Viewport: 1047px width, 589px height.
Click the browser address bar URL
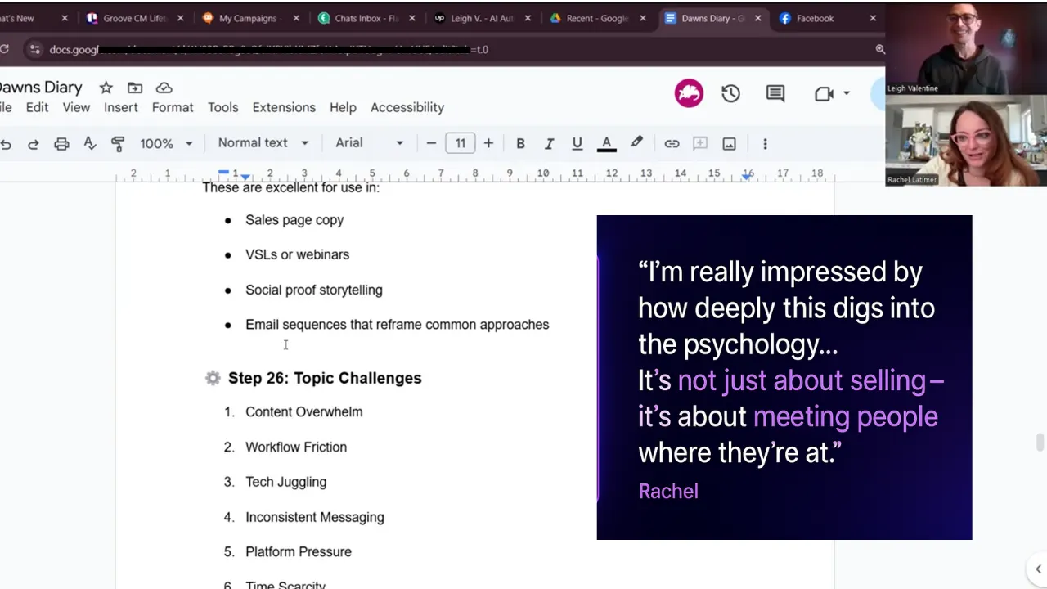click(x=270, y=49)
